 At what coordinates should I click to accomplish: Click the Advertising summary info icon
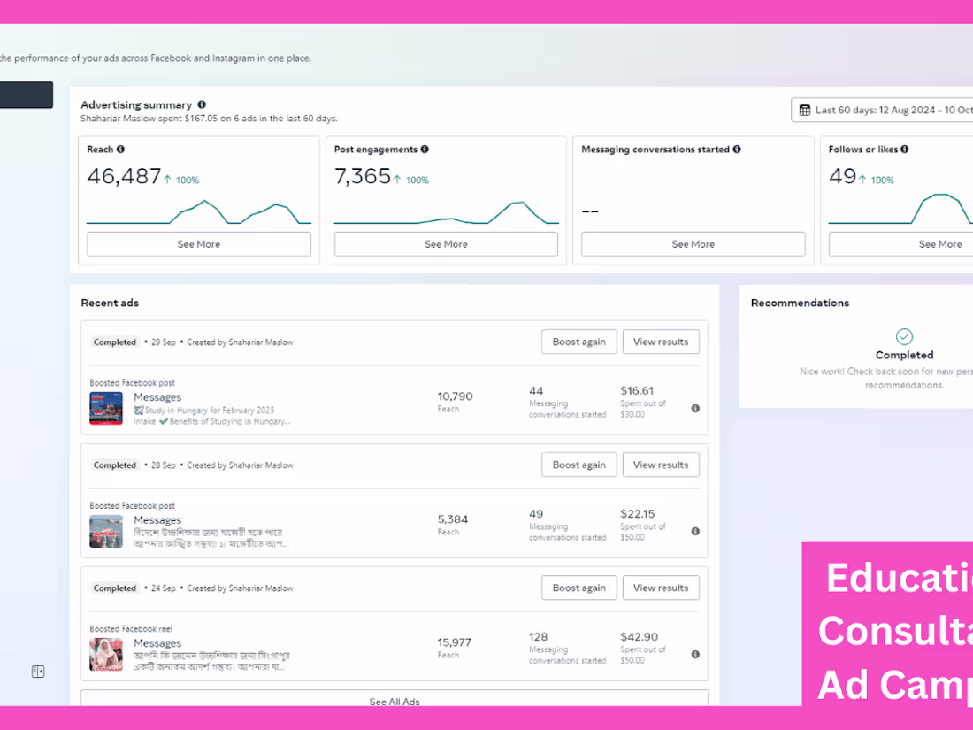(x=201, y=104)
